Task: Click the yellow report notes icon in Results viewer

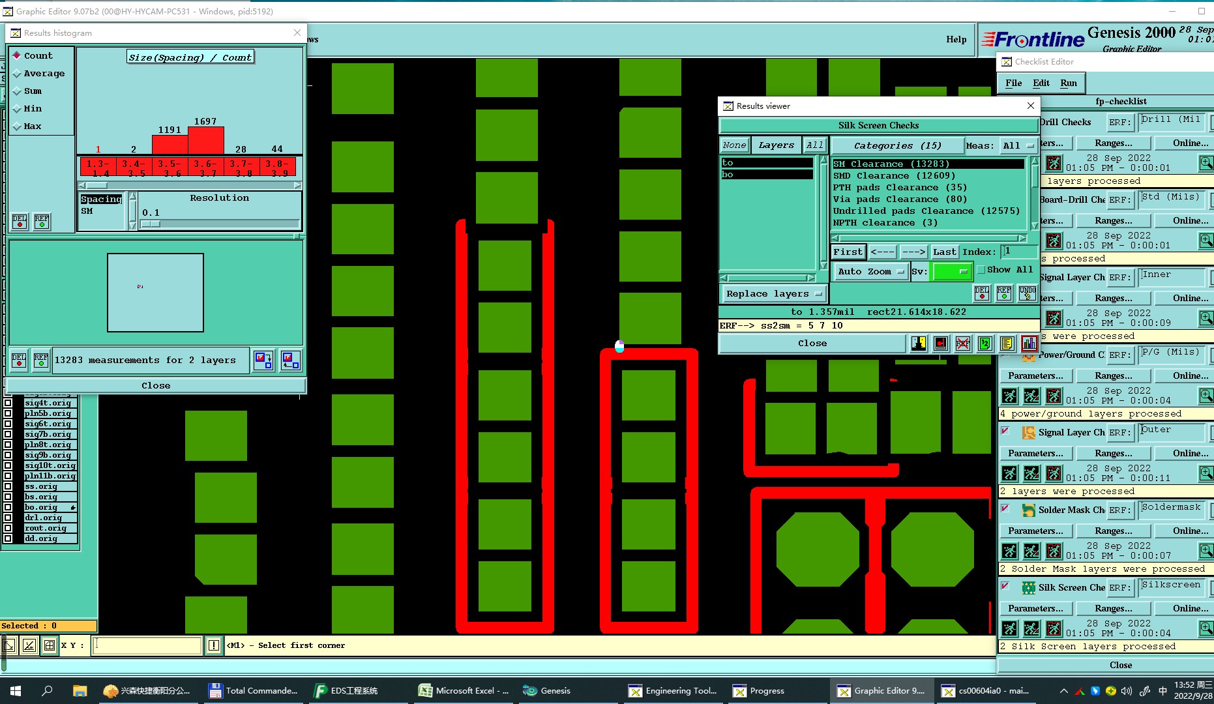Action: [1007, 344]
